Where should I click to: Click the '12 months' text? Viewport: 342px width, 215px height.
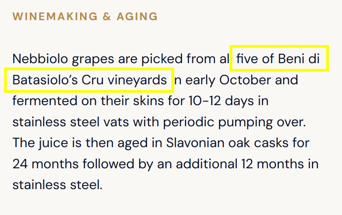click(273, 164)
